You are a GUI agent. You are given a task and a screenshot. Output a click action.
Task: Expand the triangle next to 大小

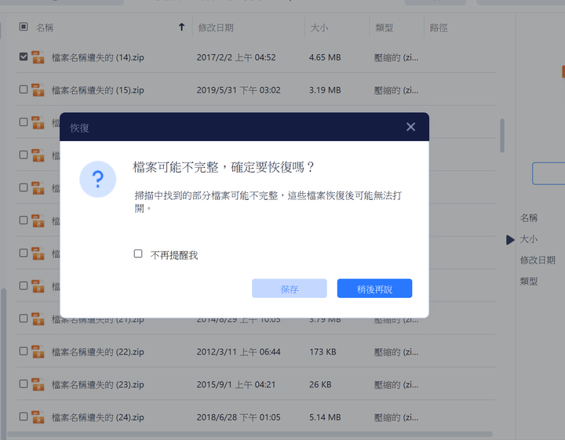tap(510, 239)
